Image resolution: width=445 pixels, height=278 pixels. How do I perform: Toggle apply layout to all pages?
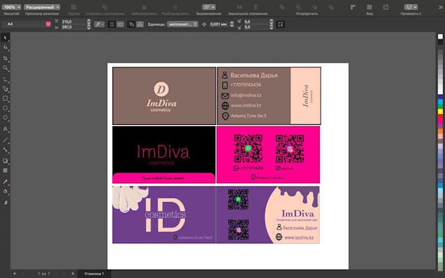(131, 24)
